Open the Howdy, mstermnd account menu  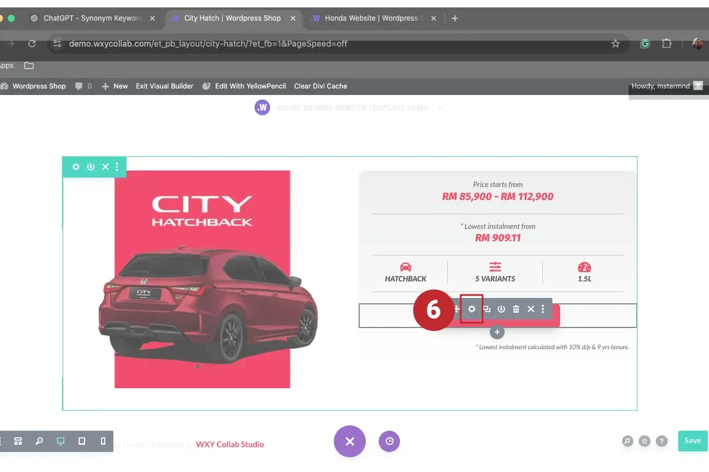click(661, 86)
